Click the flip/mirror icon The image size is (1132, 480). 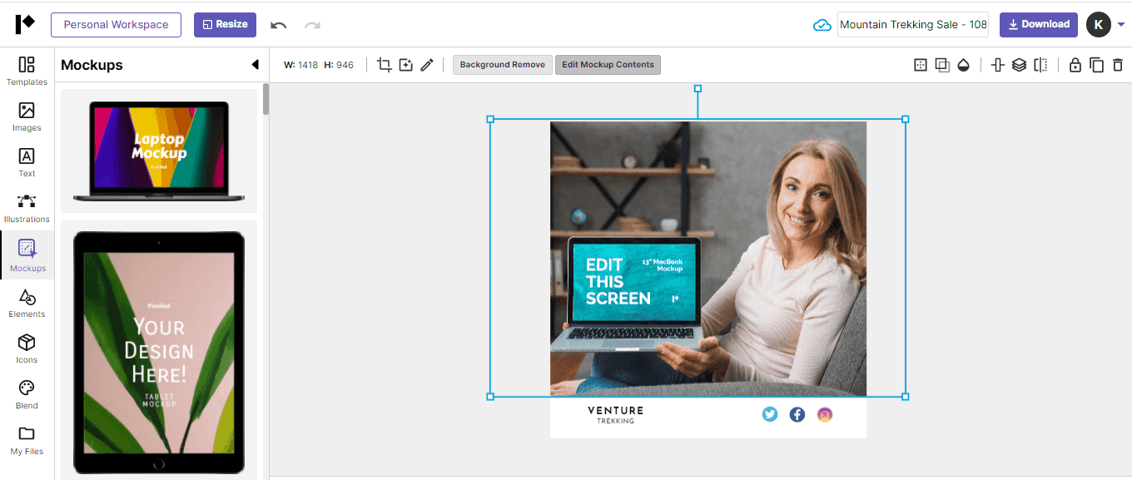click(1040, 65)
